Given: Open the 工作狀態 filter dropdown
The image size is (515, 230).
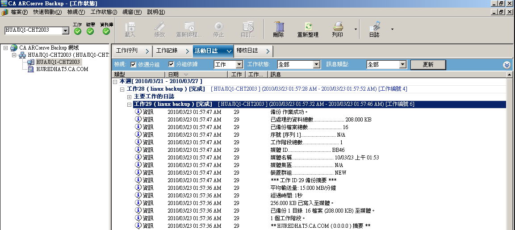Looking at the screenshot, I should click(316, 65).
